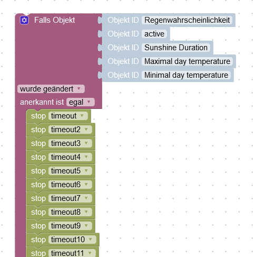This screenshot has height=257, width=253.
Task: Select the Regenwahrscheinlichkeit object ID field
Action: click(187, 20)
